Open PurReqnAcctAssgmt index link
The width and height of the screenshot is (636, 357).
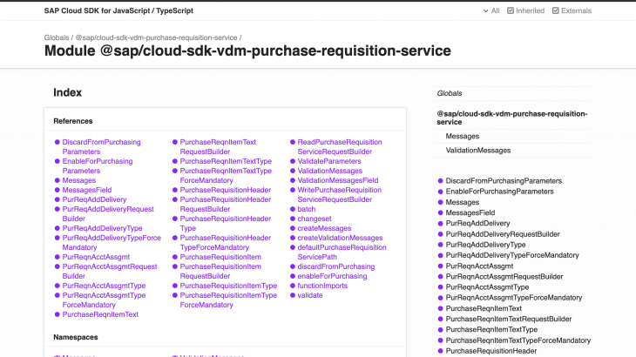96,257
